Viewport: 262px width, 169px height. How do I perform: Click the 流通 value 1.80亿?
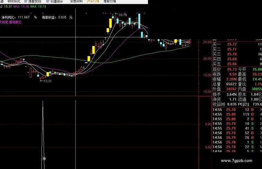point(256,99)
